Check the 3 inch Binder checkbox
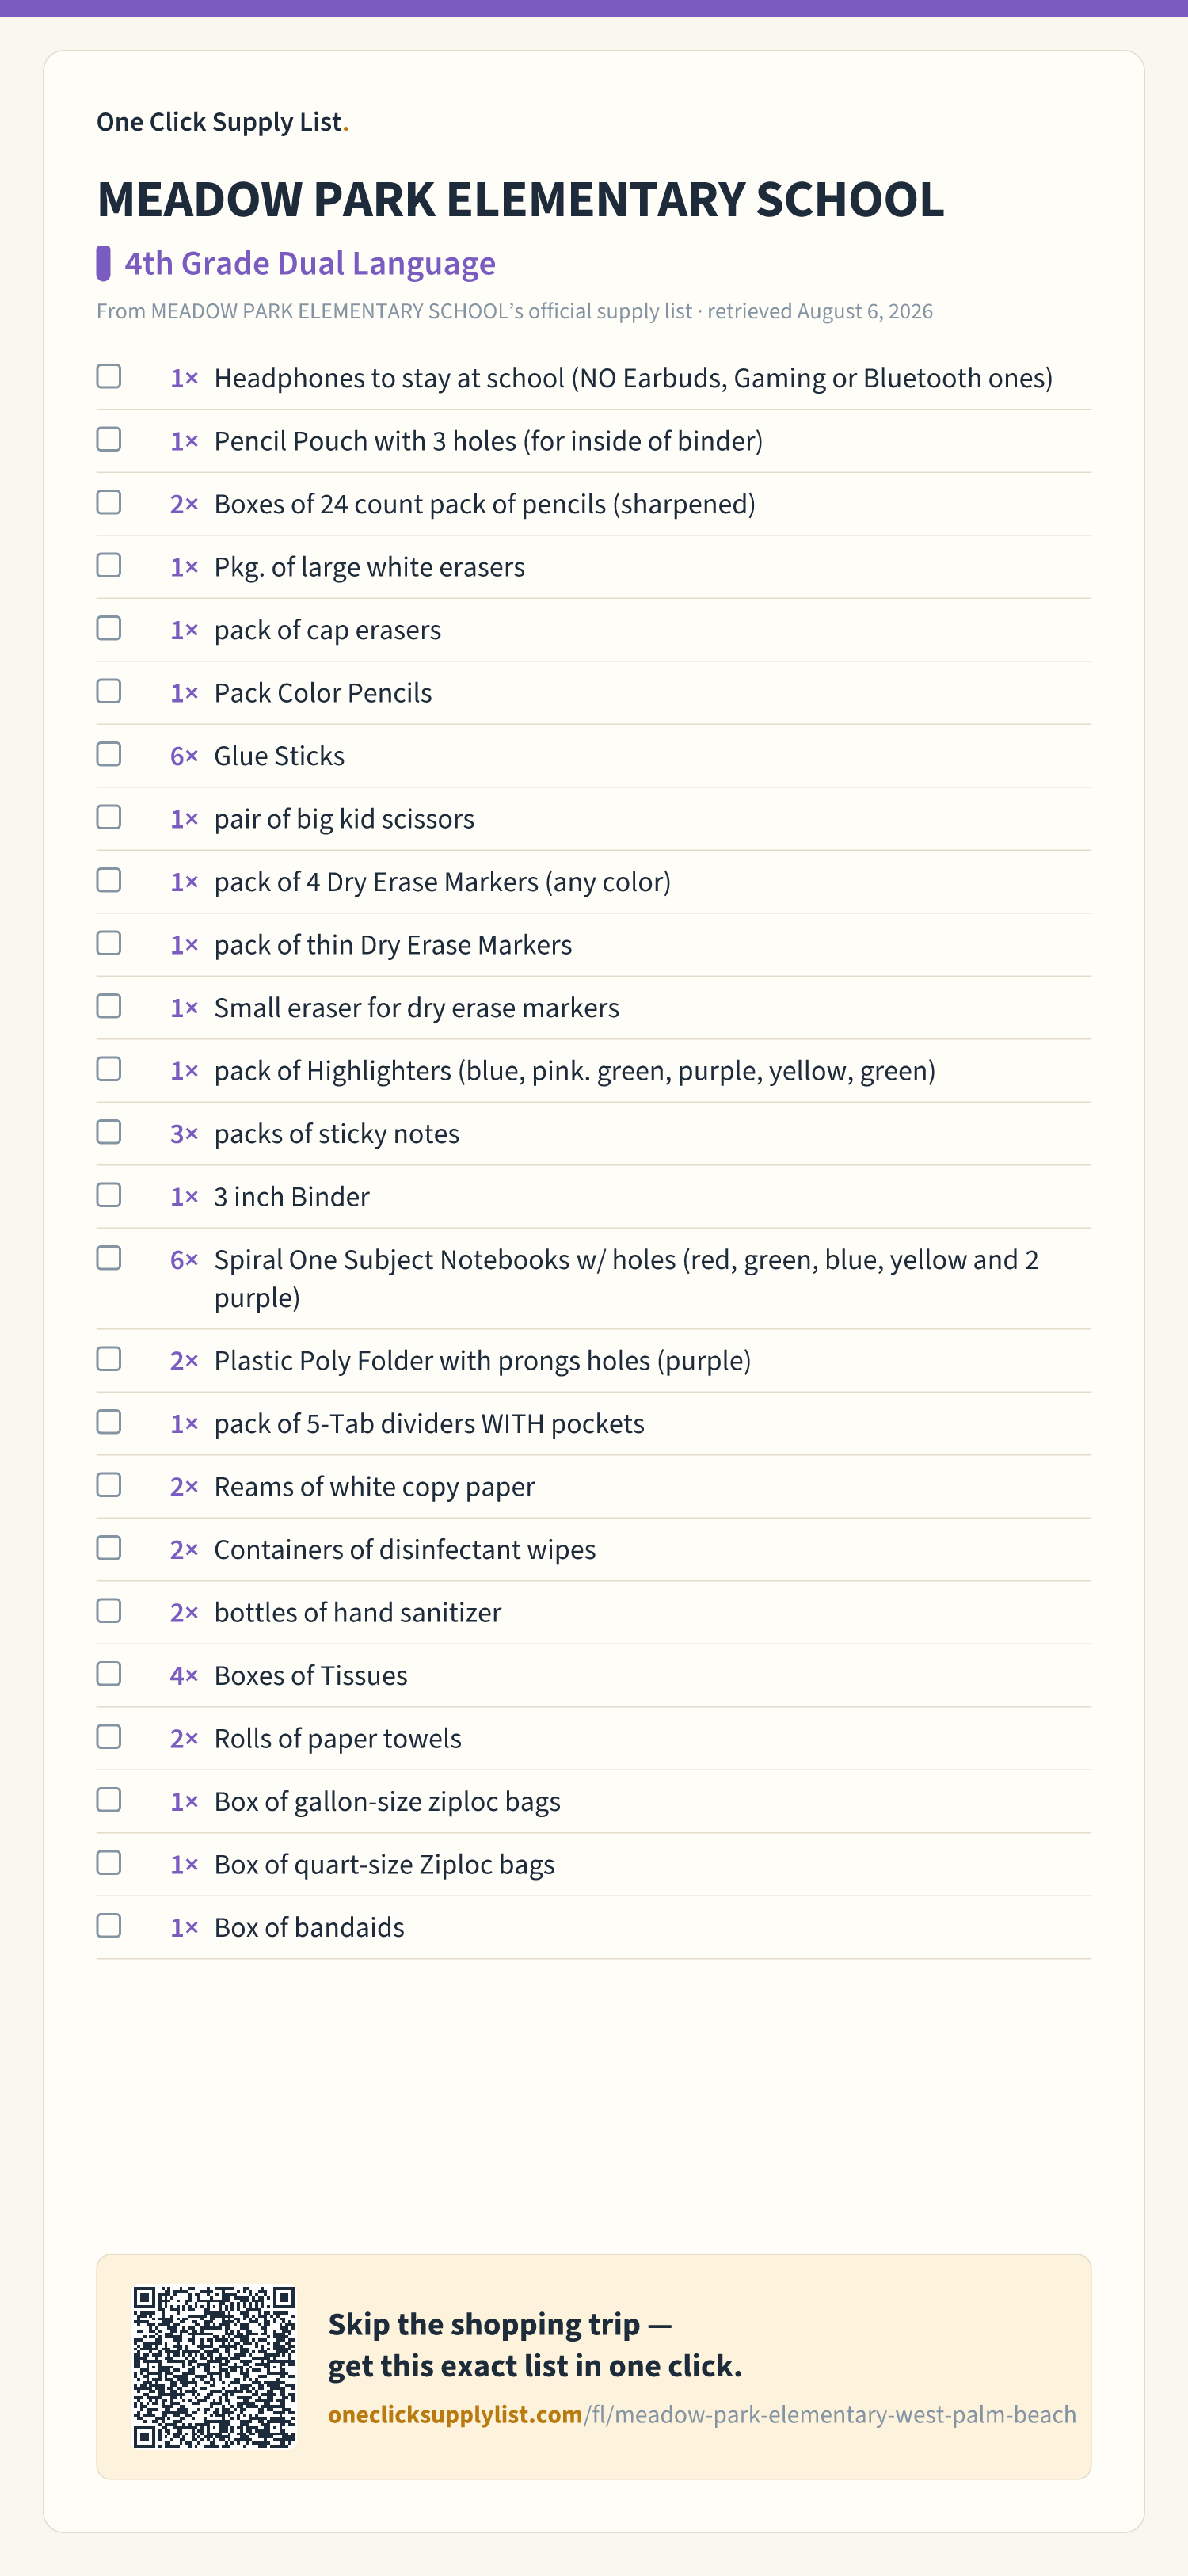Viewport: 1188px width, 2576px height. [x=109, y=1195]
